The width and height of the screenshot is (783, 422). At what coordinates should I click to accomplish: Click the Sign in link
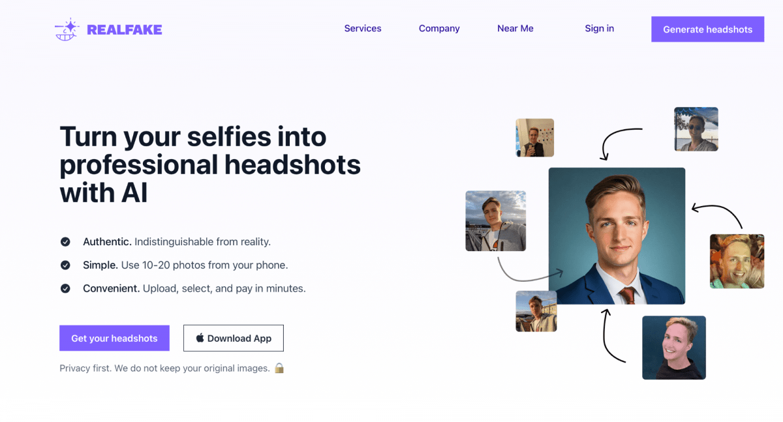599,28
